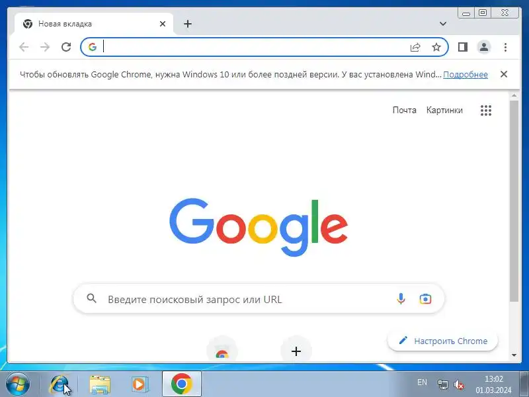Start voice search with the microphone
The width and height of the screenshot is (529, 397).
[x=401, y=299]
